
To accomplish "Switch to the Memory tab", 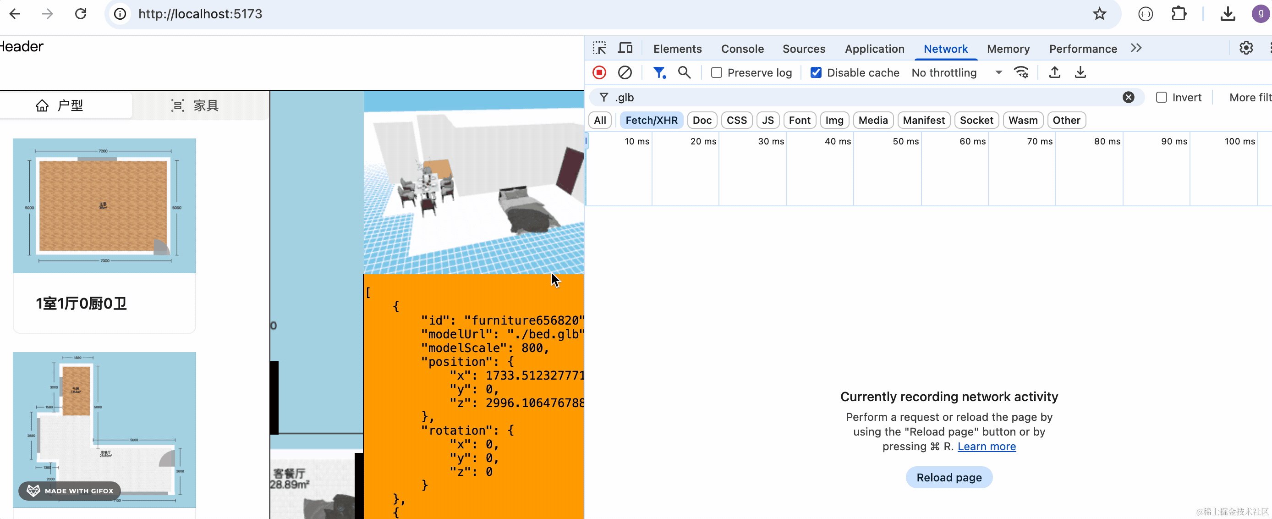I will tap(1008, 49).
